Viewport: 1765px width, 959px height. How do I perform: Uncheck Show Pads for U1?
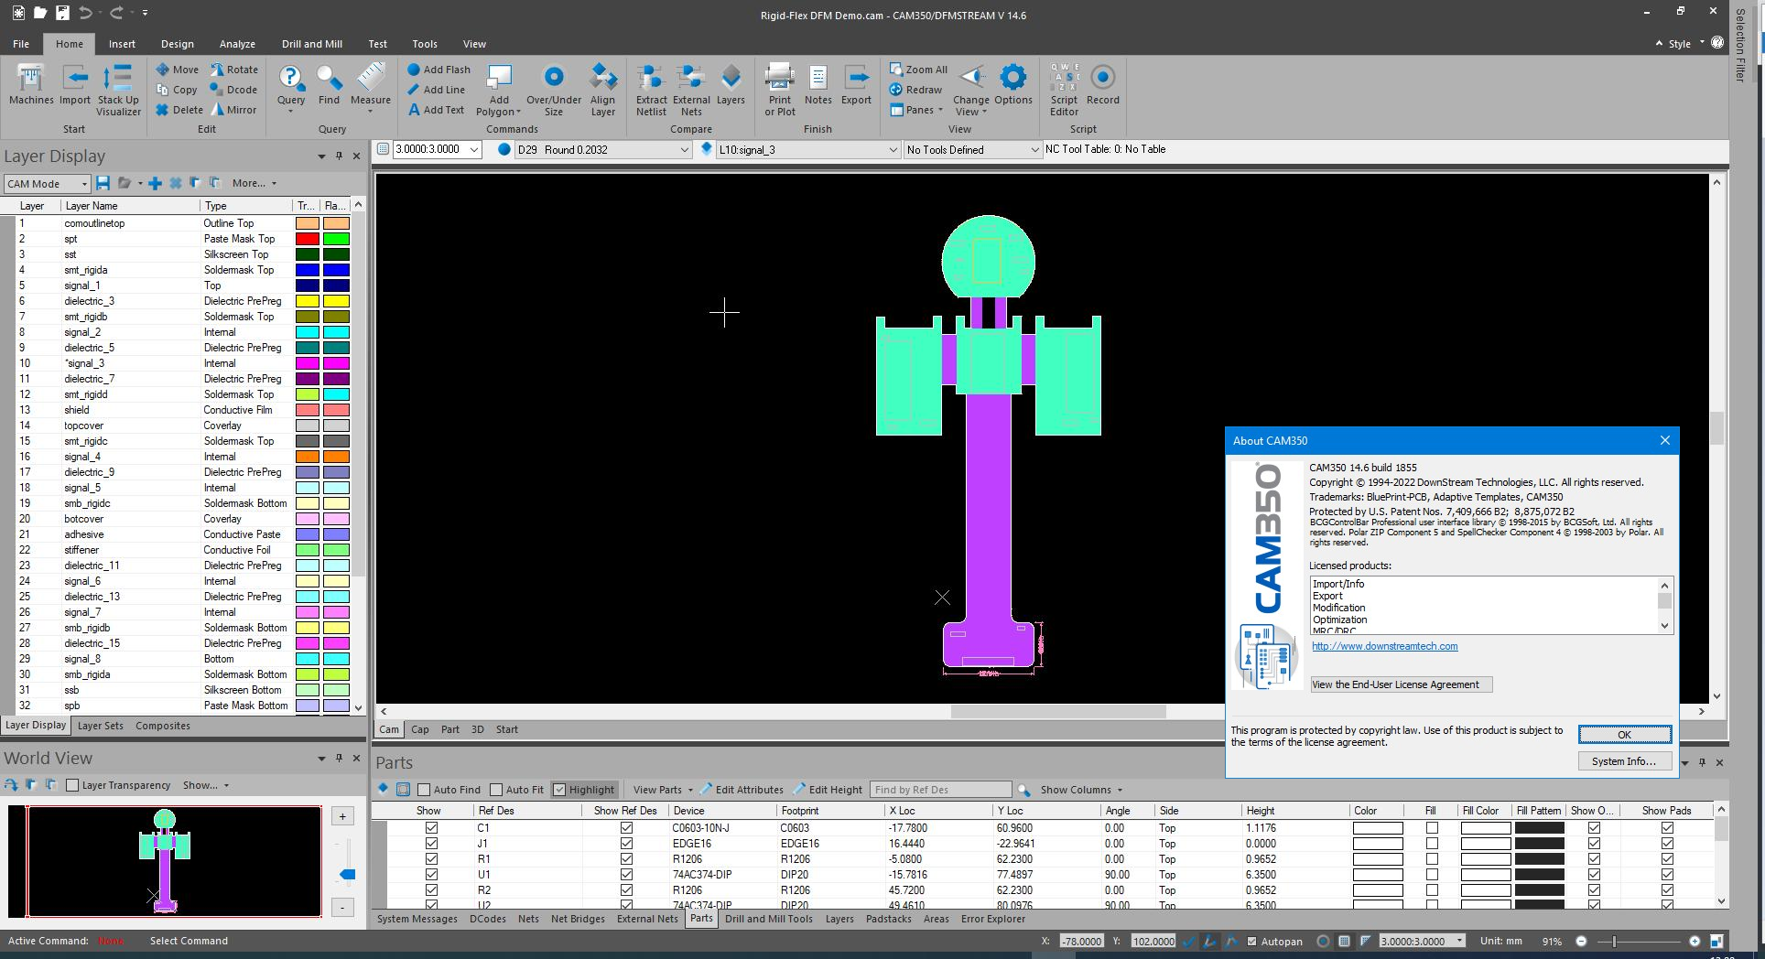tap(1667, 875)
